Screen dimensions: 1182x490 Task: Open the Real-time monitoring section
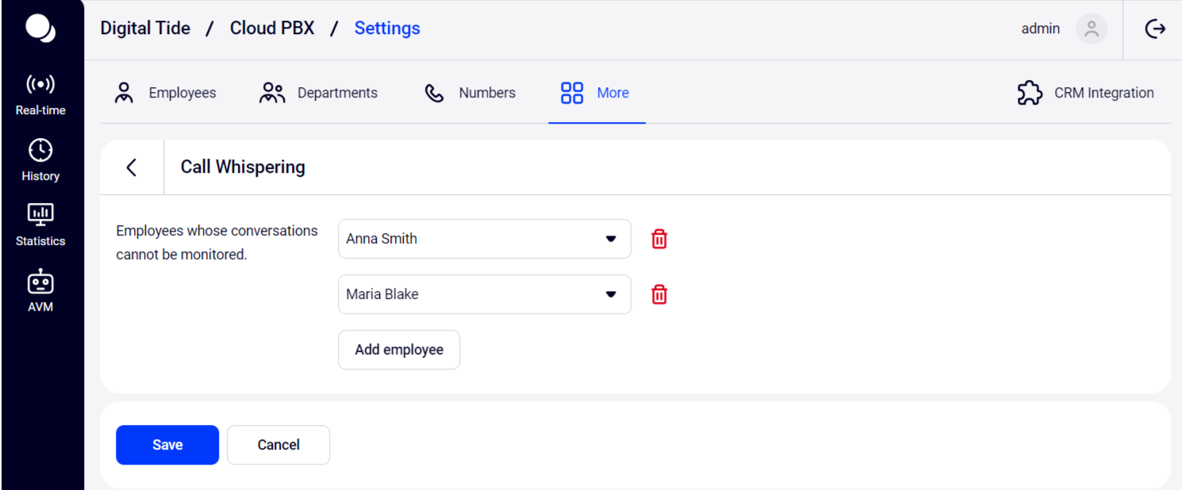coord(40,94)
